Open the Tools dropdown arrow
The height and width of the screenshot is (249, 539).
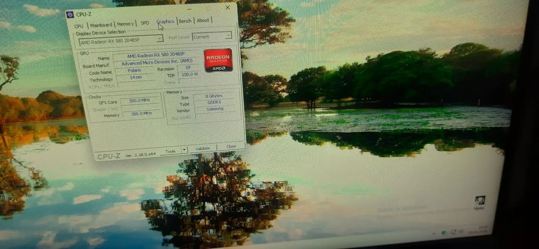(184, 150)
